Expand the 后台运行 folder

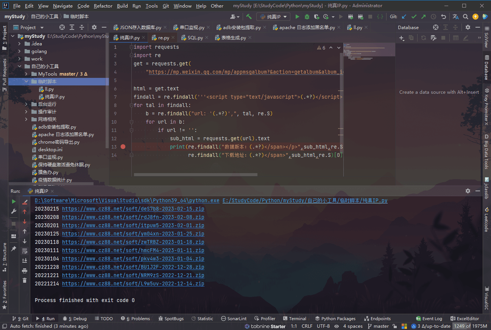coord(26,104)
